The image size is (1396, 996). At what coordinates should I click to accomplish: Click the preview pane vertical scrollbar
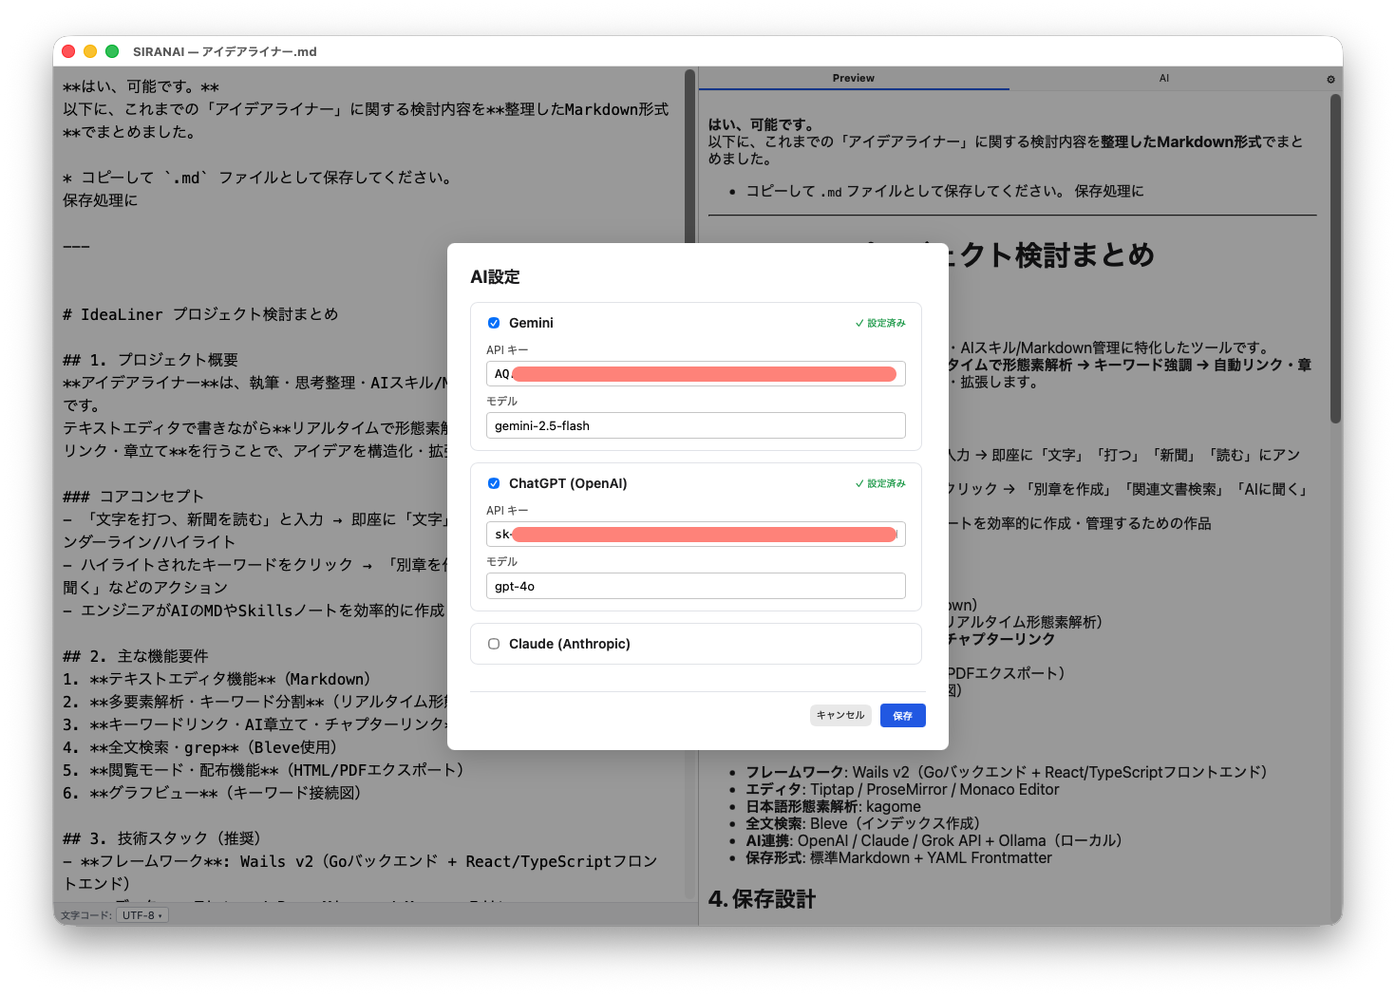pos(1335,256)
